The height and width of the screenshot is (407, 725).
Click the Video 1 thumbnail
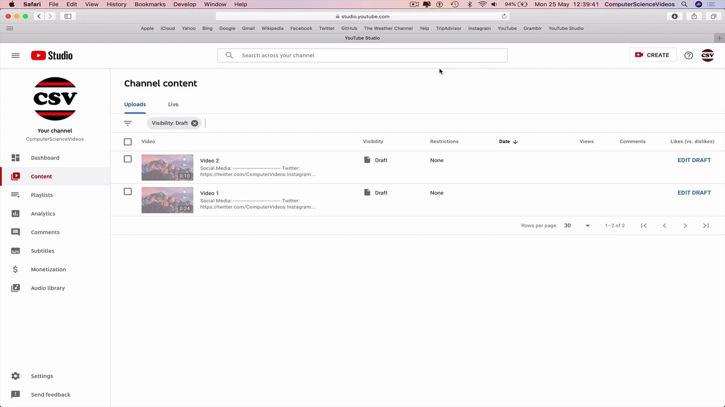tap(167, 200)
